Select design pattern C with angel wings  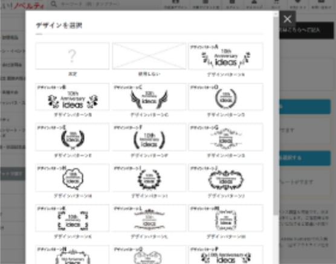coord(149,96)
